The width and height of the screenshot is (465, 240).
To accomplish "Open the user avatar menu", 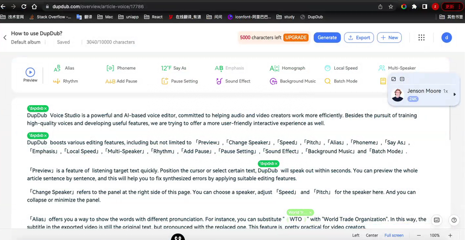I will pos(446,37).
